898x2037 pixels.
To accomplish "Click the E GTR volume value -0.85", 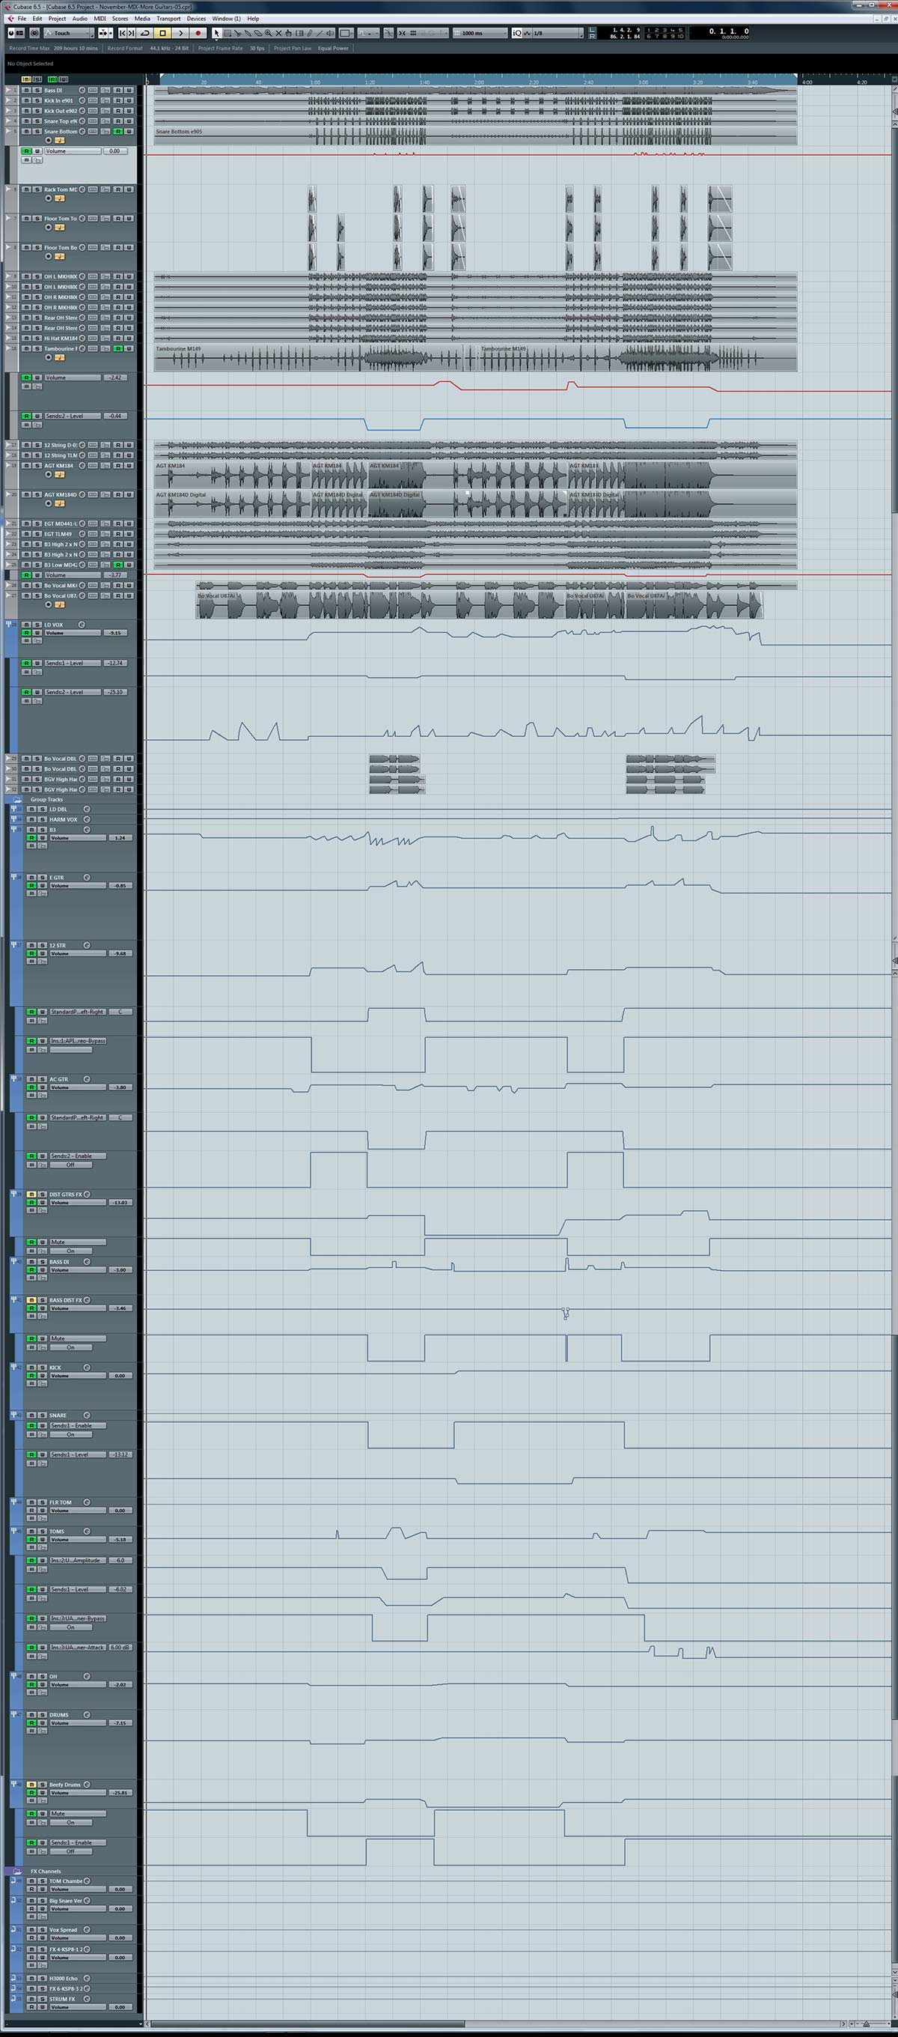I will (120, 886).
